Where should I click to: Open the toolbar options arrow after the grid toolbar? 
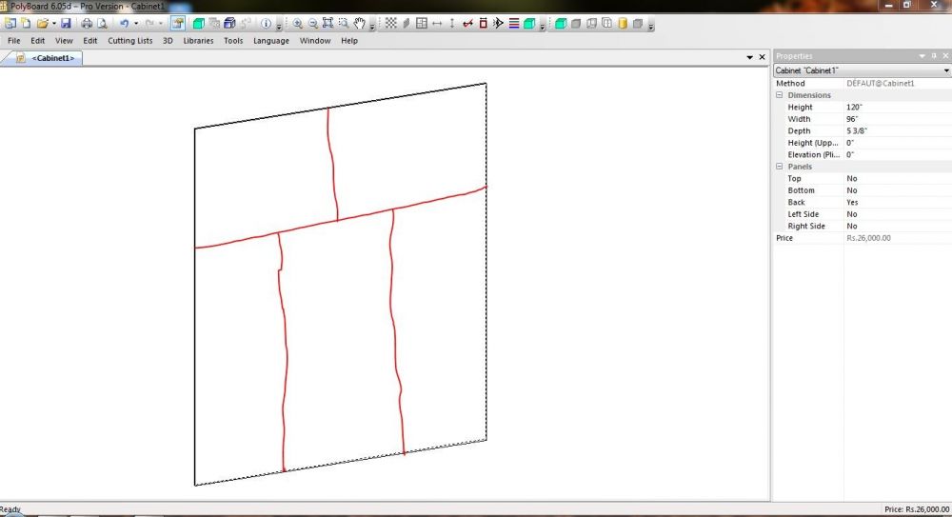tap(543, 25)
